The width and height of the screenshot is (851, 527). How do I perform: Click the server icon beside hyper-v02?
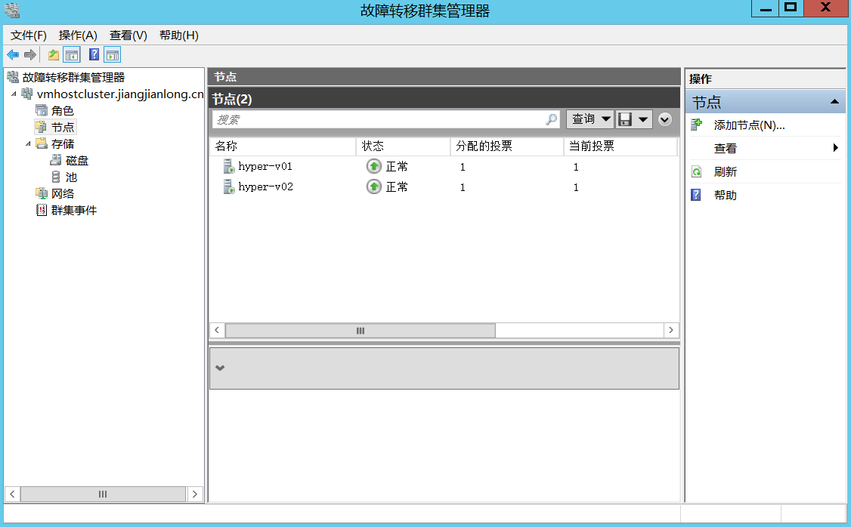click(228, 186)
